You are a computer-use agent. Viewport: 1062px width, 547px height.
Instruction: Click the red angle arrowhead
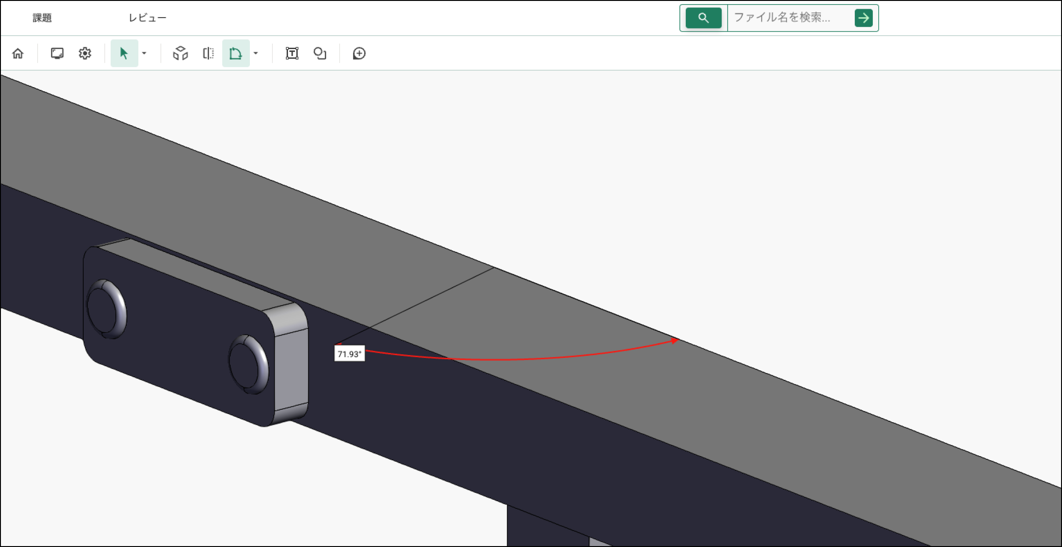click(675, 340)
